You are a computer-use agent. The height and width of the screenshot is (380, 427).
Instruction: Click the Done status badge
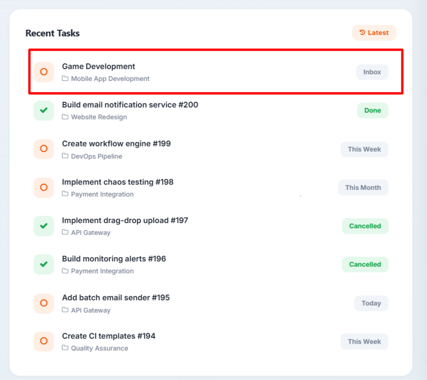tap(372, 110)
